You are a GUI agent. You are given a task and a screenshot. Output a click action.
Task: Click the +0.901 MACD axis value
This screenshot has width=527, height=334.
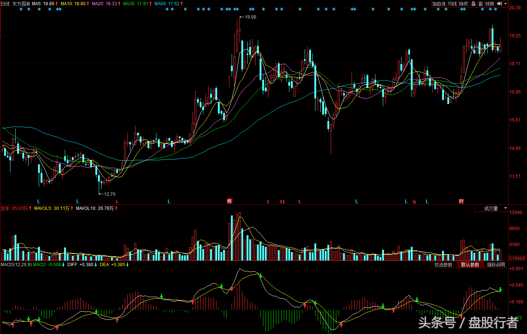click(x=516, y=269)
